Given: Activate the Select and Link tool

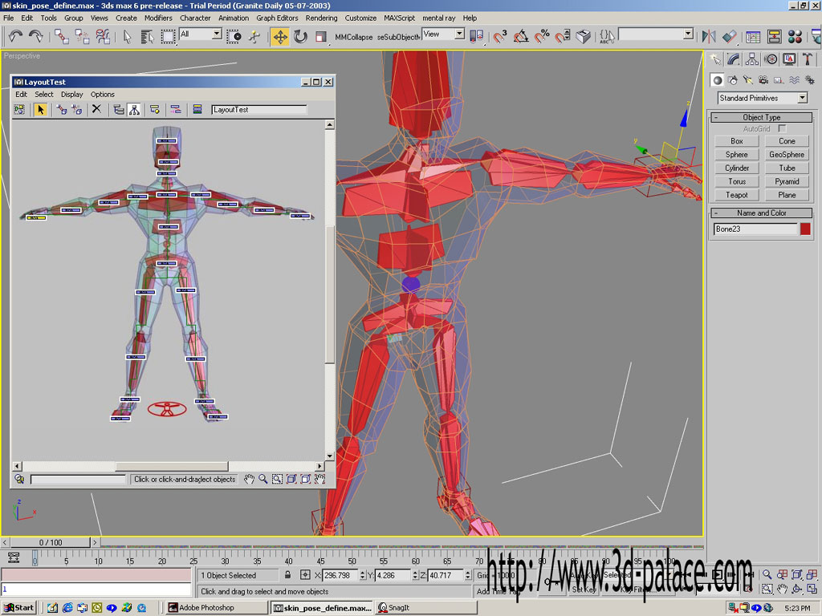Looking at the screenshot, I should [x=61, y=36].
